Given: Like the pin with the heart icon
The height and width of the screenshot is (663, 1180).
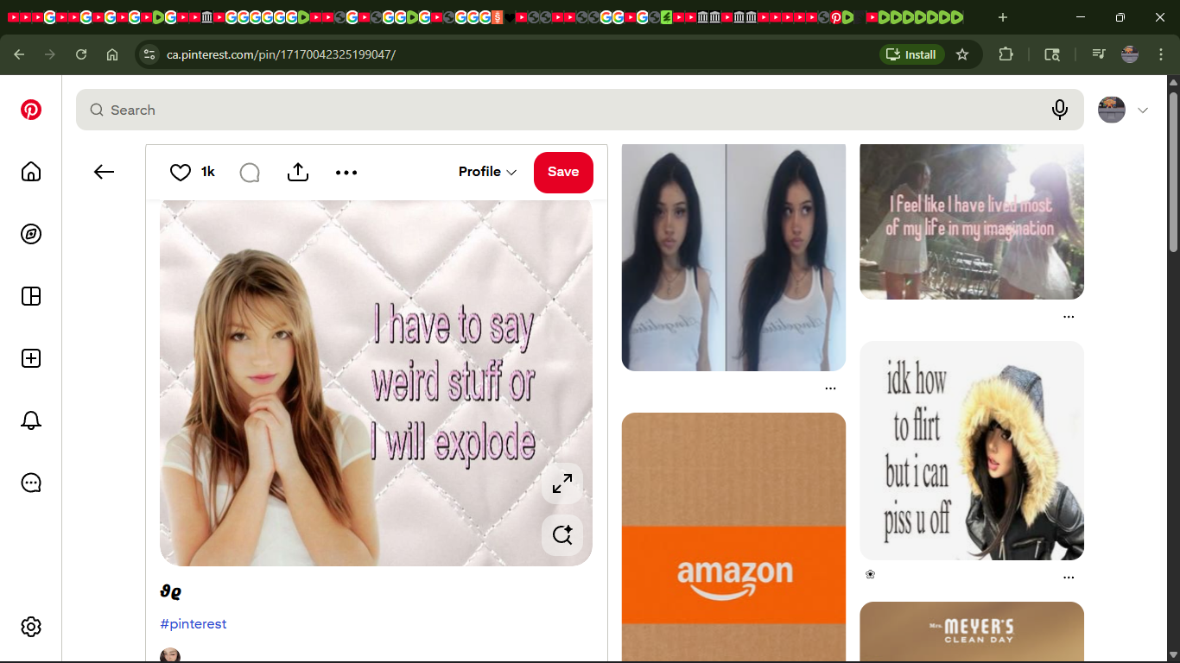Looking at the screenshot, I should [x=179, y=172].
